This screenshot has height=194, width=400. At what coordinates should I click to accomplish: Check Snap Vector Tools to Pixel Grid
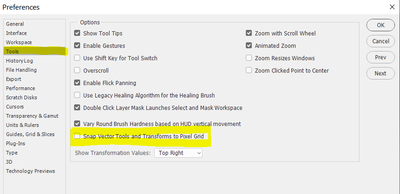(77, 136)
